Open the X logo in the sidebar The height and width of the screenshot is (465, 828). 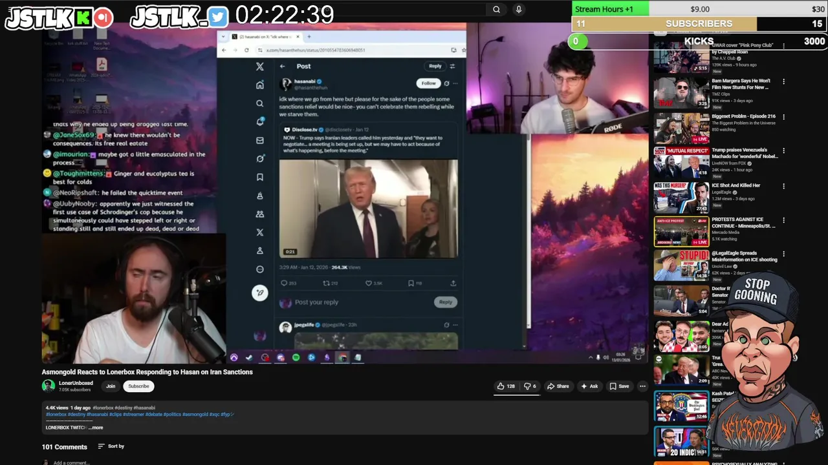point(260,67)
